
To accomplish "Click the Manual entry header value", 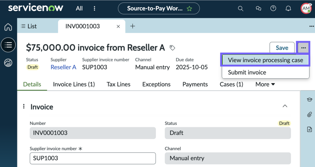I will pyautogui.click(x=152, y=67).
